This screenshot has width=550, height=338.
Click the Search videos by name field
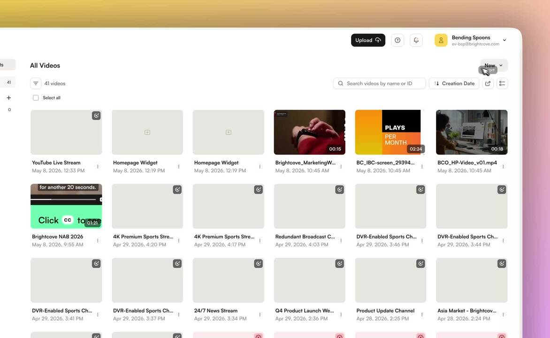379,84
